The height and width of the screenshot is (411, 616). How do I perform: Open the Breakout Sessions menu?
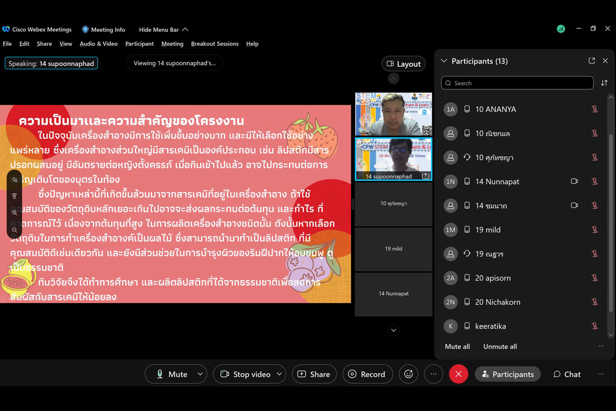pyautogui.click(x=215, y=44)
